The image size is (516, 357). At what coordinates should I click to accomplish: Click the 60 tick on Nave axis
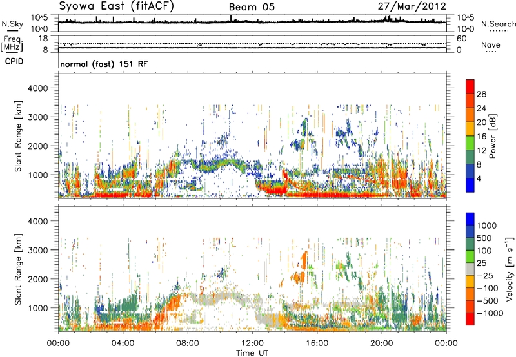tap(461, 39)
